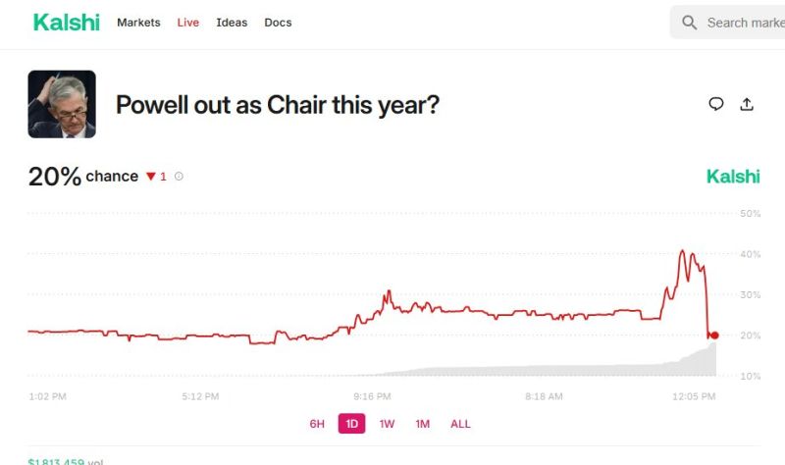Open the comments speech bubble icon
This screenshot has width=785, height=465.
(716, 104)
